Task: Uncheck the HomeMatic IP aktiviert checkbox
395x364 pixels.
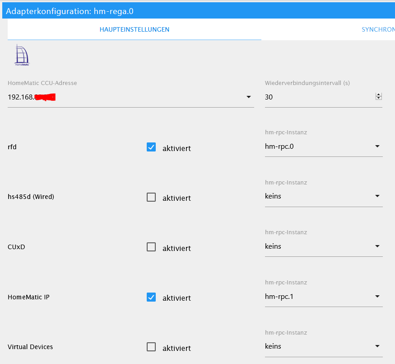Action: point(151,297)
